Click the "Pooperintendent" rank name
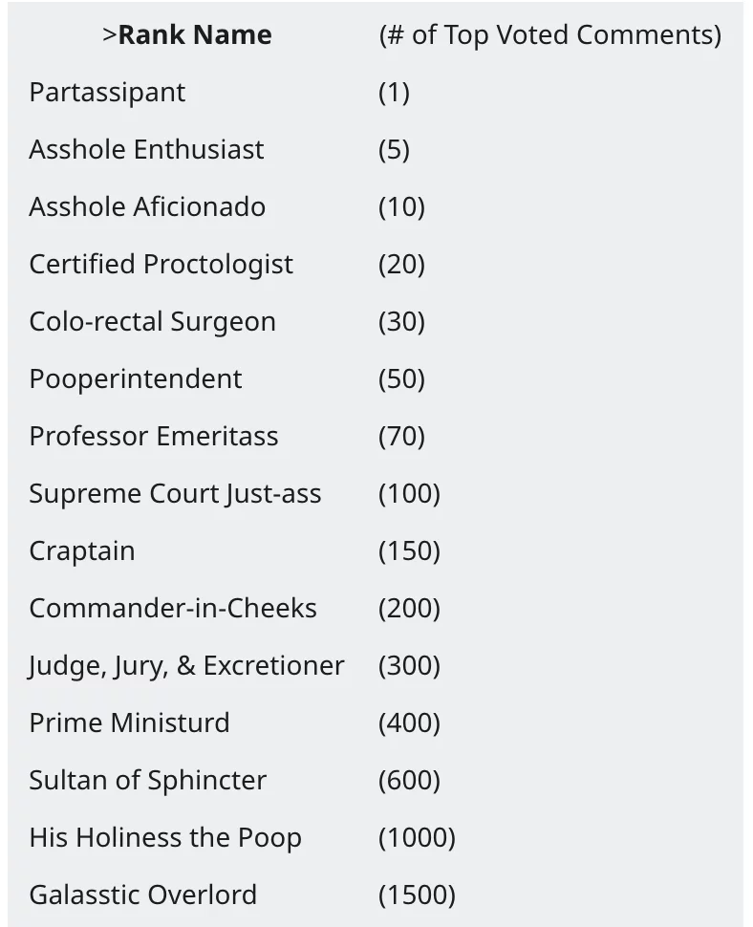753x927 pixels. [x=136, y=379]
